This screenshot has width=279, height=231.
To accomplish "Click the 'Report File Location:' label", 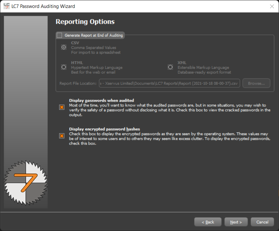I will [78, 83].
